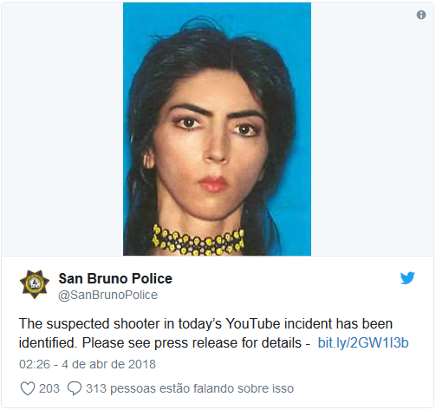Screen dimensions: 436x410
Task: Open the San Bruno Police badge avatar
Action: [x=35, y=284]
